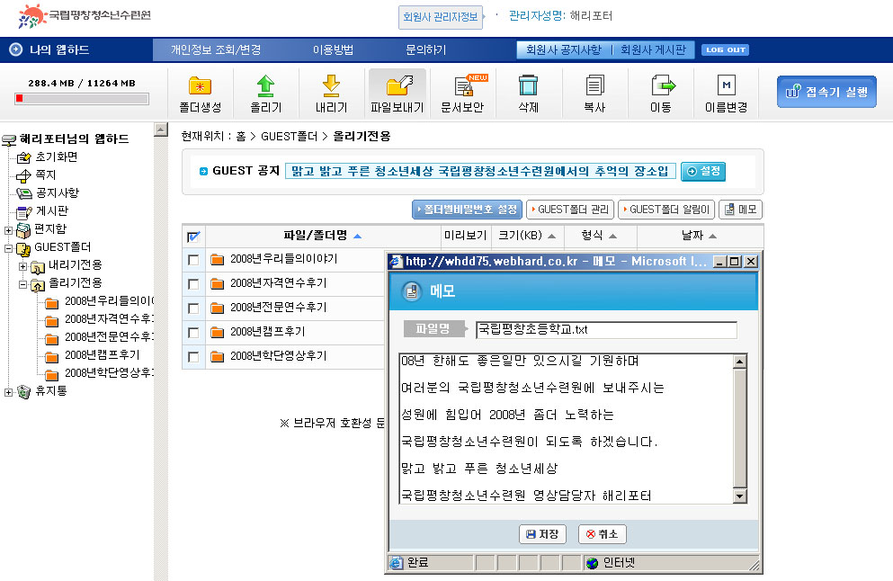Click the sidebar scroll up arrow
This screenshot has height=581, width=893.
tap(161, 130)
